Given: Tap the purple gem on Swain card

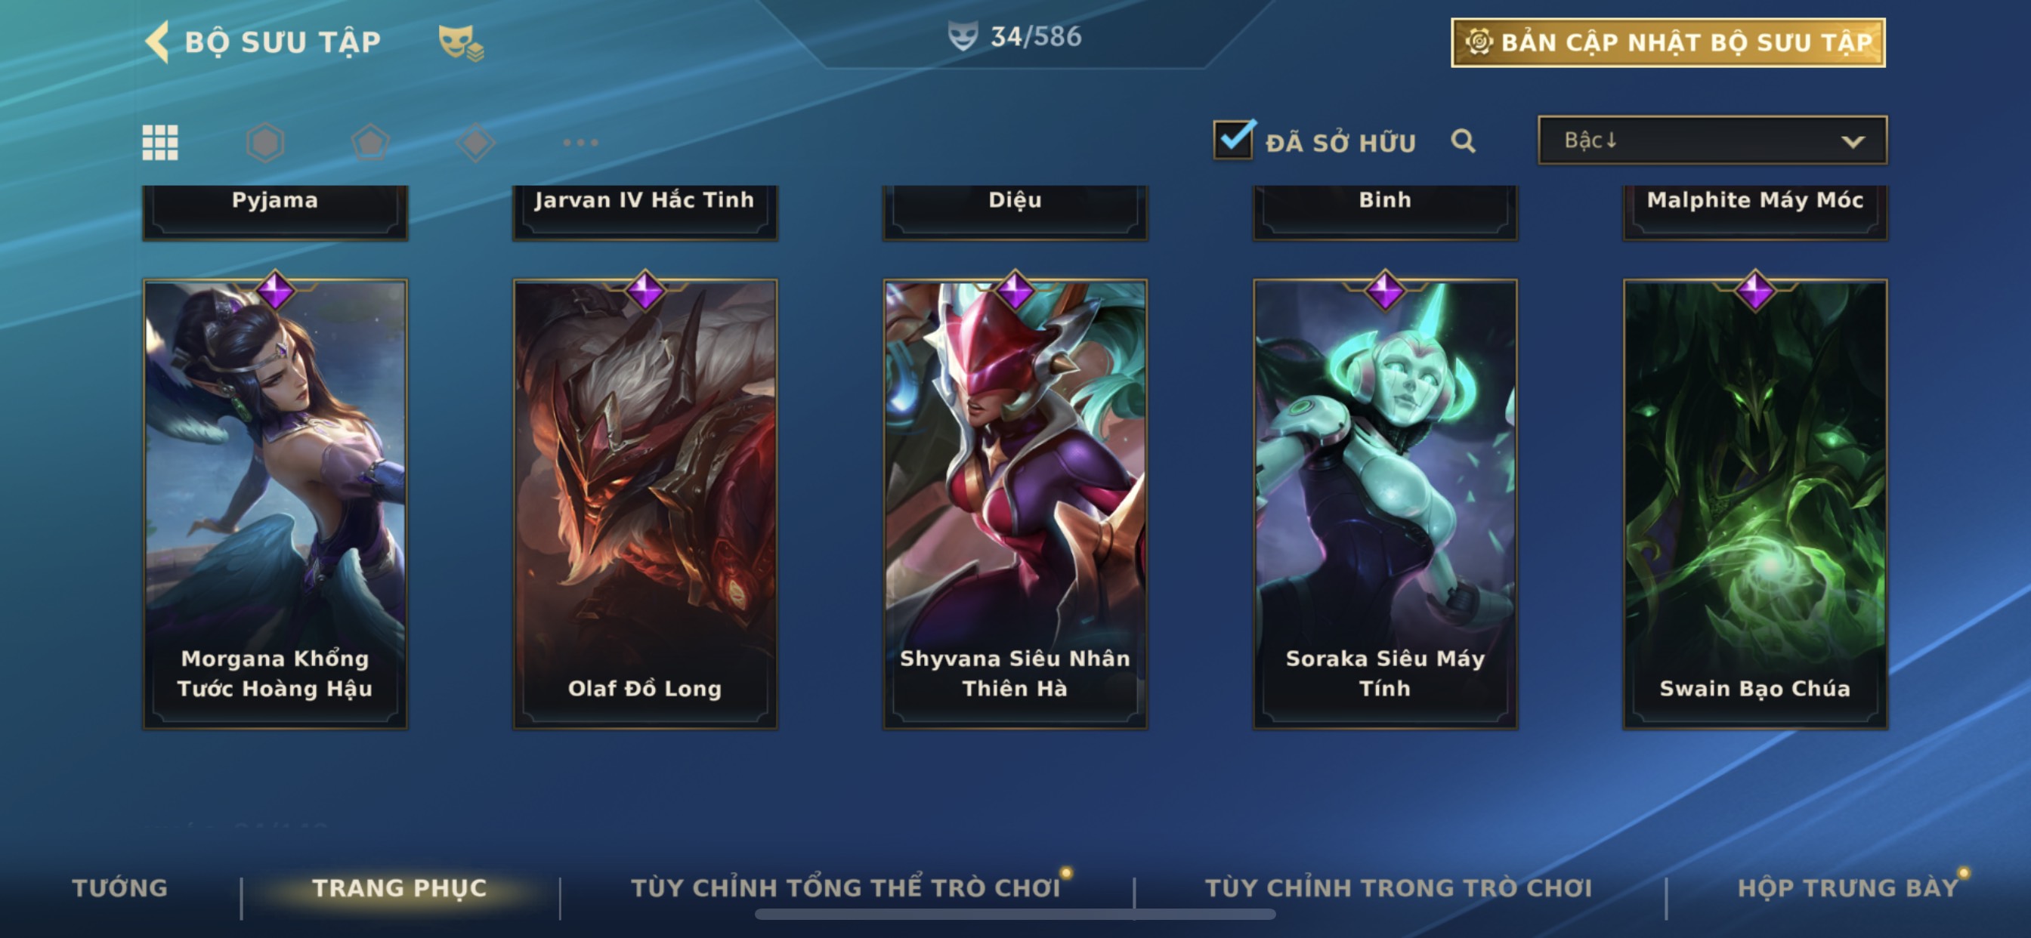Looking at the screenshot, I should (x=1755, y=290).
